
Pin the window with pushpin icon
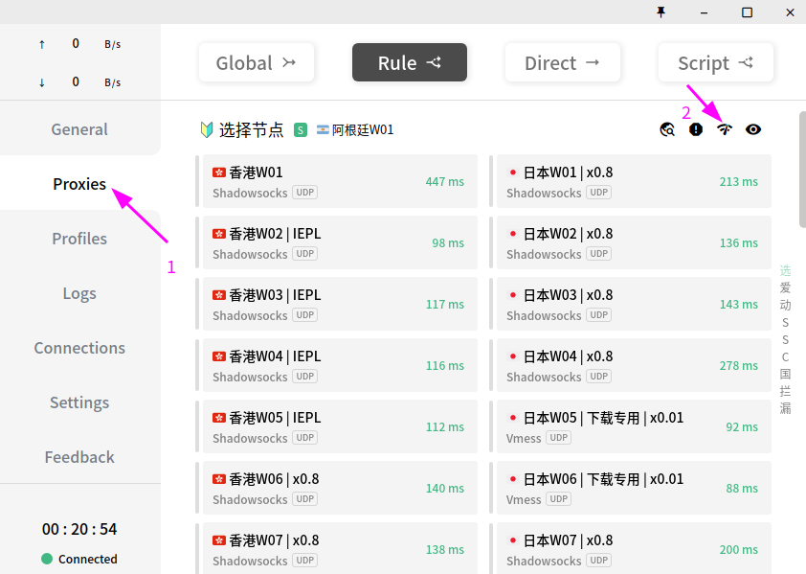pyautogui.click(x=660, y=12)
